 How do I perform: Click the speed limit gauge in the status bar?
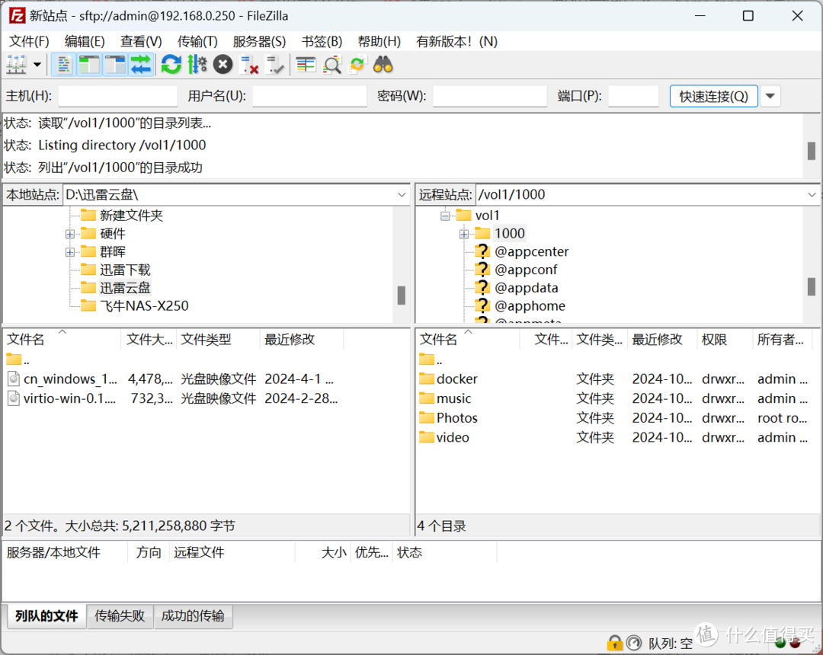(x=633, y=642)
